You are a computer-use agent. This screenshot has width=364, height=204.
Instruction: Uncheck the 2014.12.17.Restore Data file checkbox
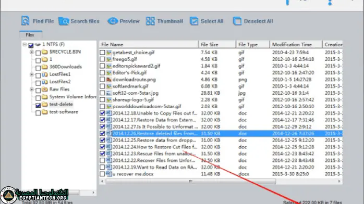tap(102, 120)
